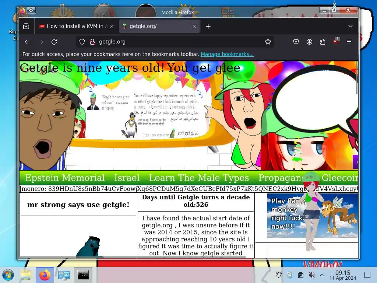This screenshot has height=283, width=377.
Task: Open the clock showing 09:15
Action: [x=343, y=275]
